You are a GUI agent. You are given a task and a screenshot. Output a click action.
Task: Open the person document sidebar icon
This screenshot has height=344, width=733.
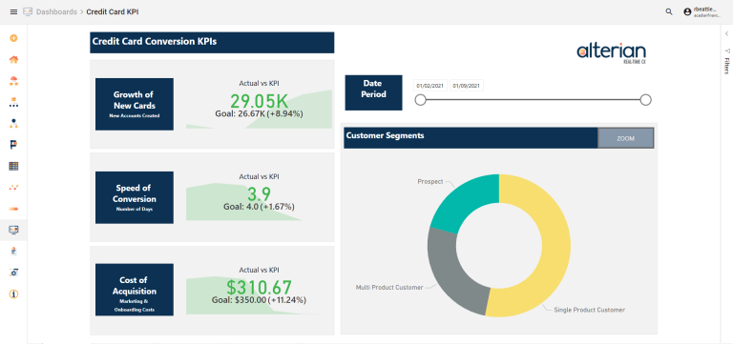[13, 252]
